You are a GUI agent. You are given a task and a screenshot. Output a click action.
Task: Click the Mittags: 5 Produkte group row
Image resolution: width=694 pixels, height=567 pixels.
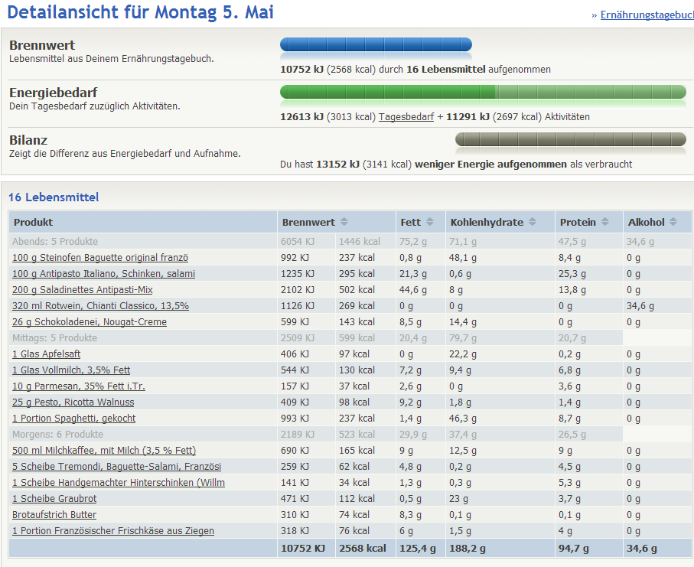[54, 338]
